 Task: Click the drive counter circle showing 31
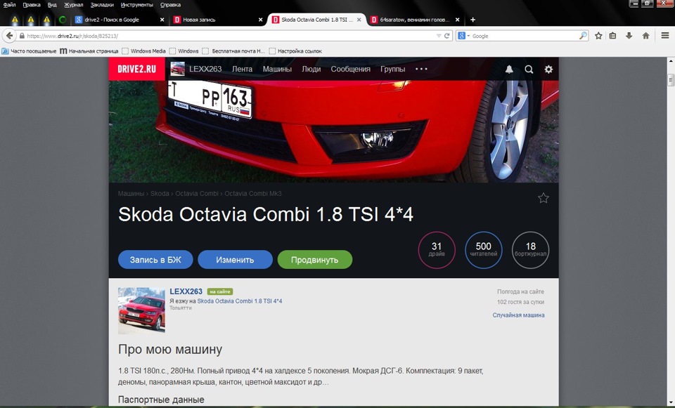[437, 250]
